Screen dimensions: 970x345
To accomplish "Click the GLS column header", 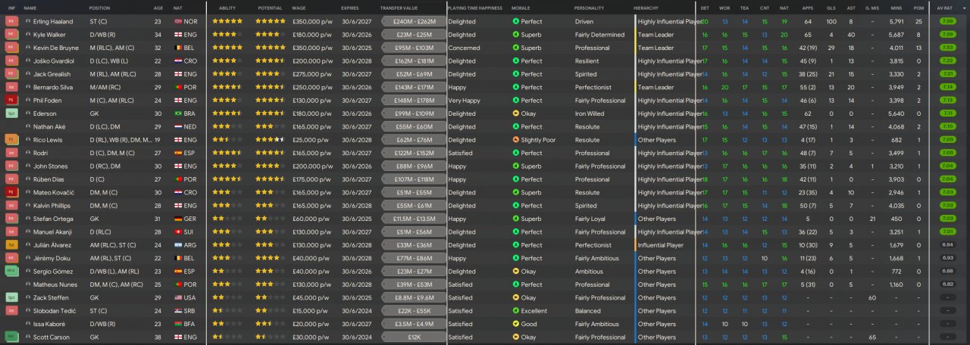I will click(x=831, y=8).
